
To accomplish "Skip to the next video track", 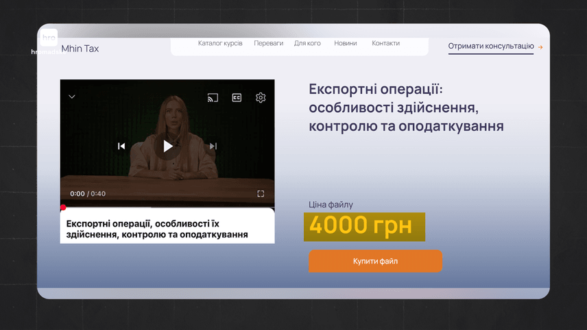I will (213, 146).
